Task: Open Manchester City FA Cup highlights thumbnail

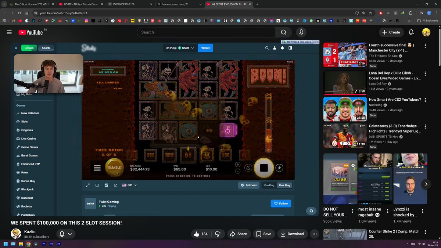Action: (345, 55)
